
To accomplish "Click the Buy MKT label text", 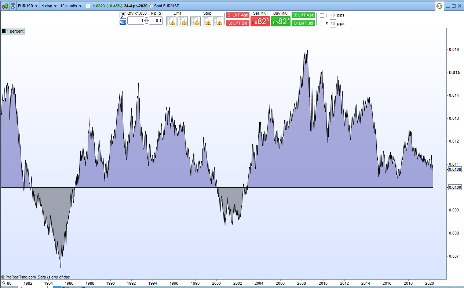I will click(281, 14).
